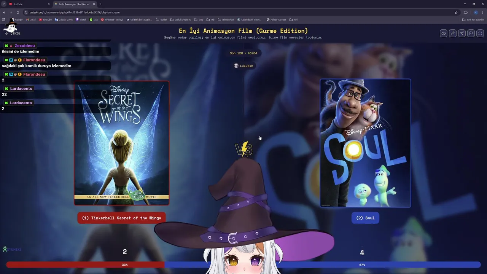
Task: Click the Secret of the Wings poster
Action: (x=121, y=143)
